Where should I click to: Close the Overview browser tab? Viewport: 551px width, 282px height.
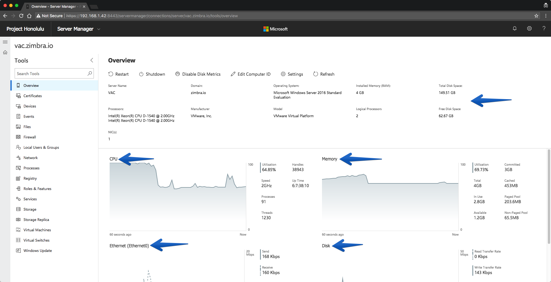click(x=84, y=6)
